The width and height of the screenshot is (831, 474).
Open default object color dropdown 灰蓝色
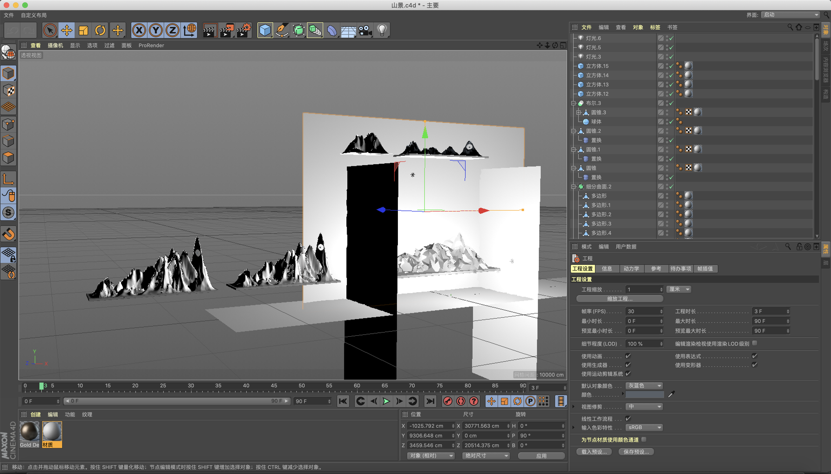click(644, 386)
